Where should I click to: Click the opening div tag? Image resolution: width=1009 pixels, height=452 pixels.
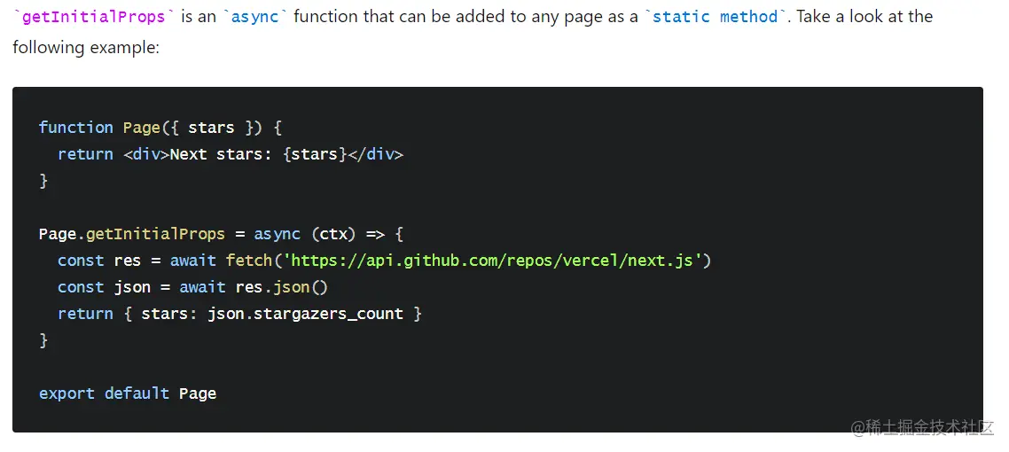point(146,154)
